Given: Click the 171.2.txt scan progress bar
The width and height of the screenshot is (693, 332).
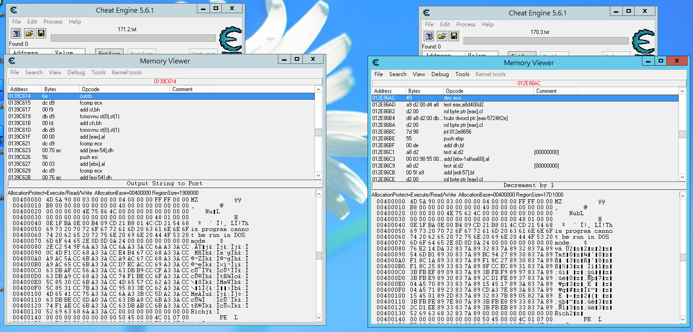Looking at the screenshot, I should pyautogui.click(x=133, y=38).
